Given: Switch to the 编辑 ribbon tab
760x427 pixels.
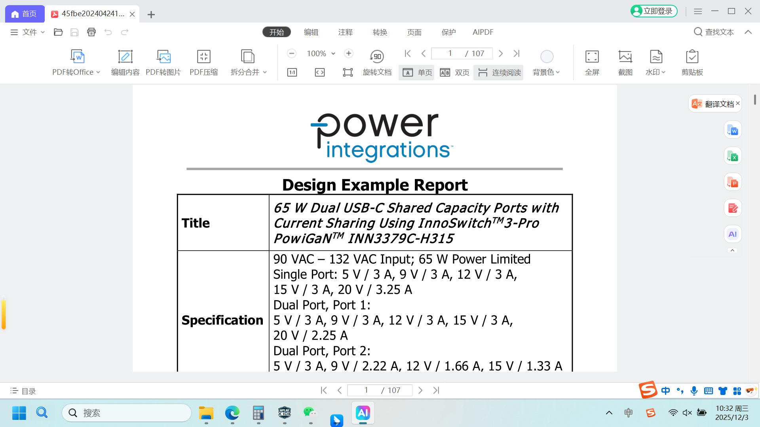Looking at the screenshot, I should 311,32.
